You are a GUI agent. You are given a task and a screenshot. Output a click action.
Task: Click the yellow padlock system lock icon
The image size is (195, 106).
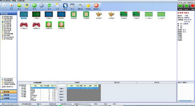tap(88, 5)
